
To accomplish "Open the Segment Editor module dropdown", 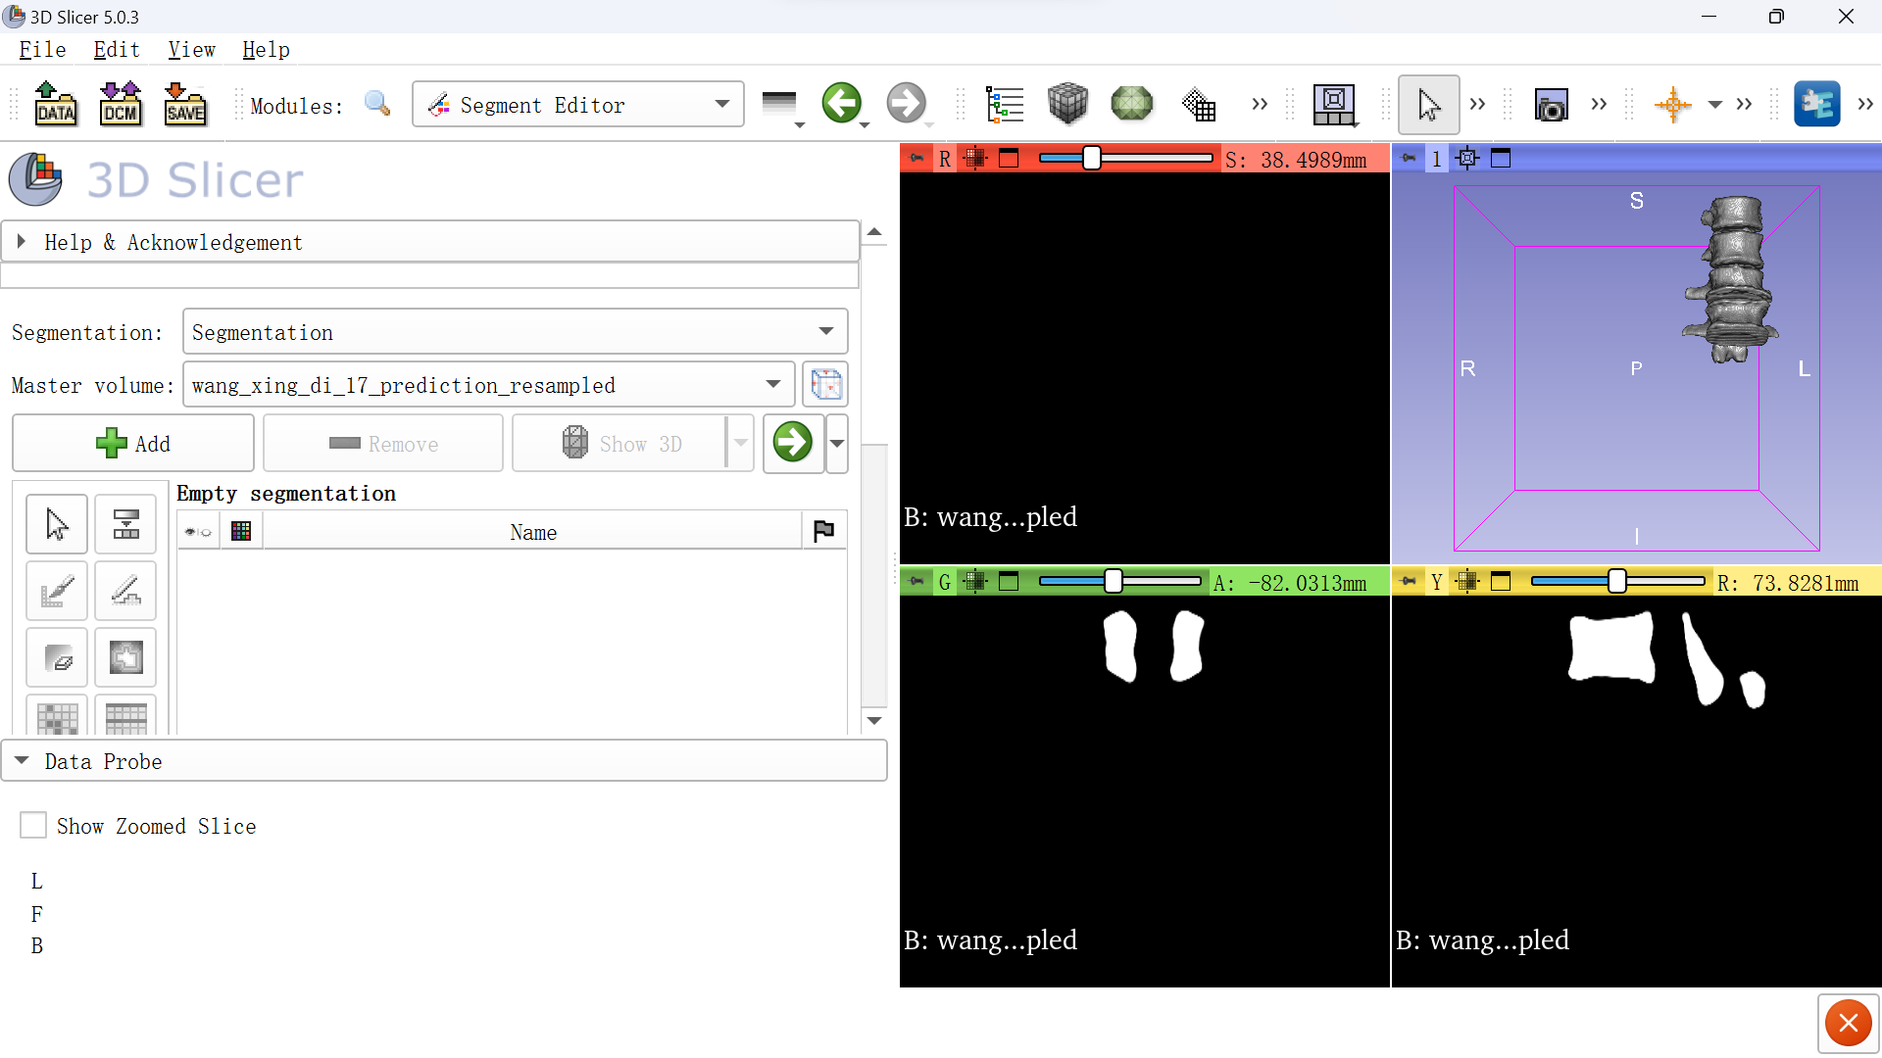I will coord(578,104).
